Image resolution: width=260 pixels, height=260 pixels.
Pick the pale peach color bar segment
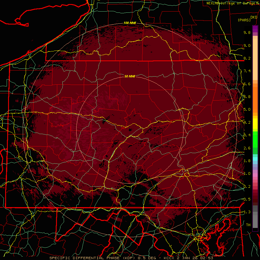[x=255, y=60]
